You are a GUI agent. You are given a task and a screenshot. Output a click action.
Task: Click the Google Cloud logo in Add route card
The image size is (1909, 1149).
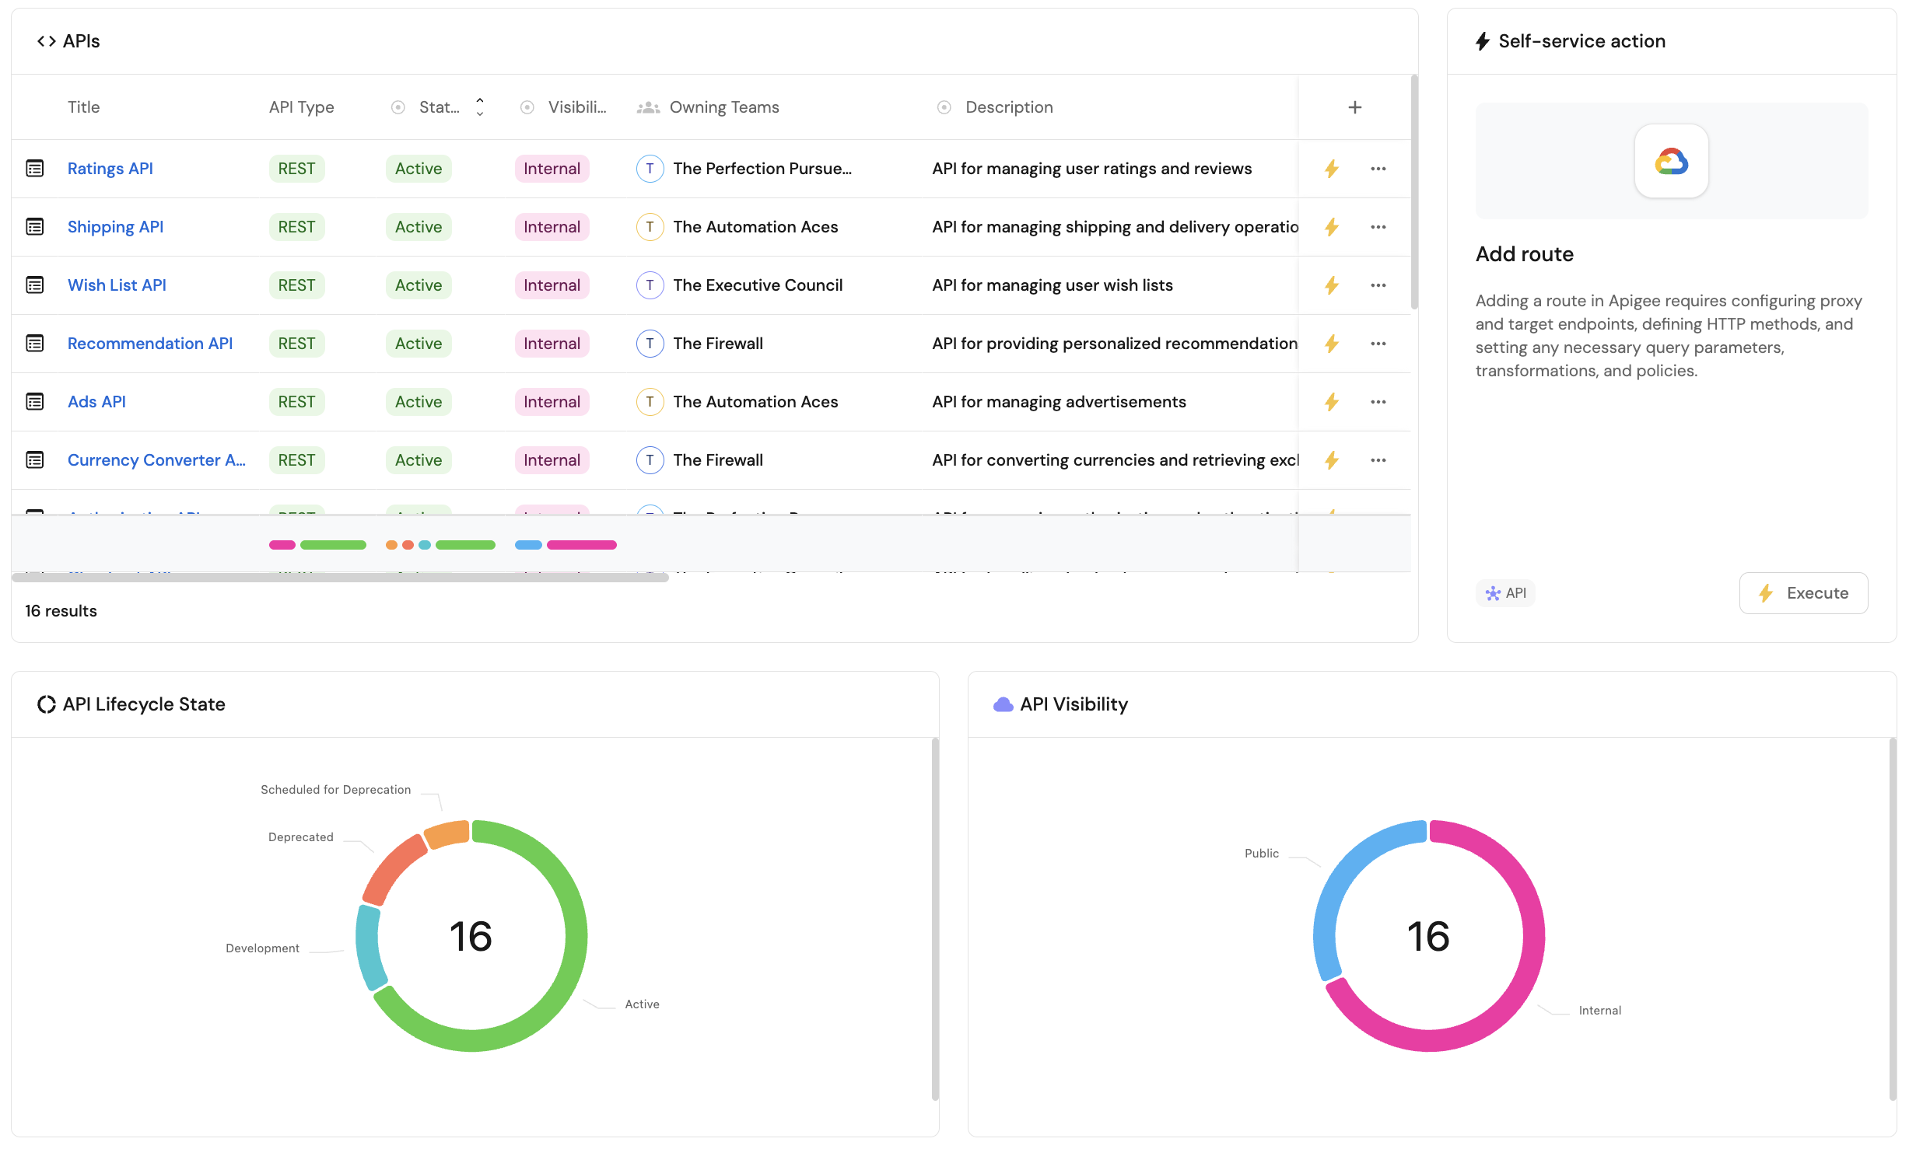click(x=1671, y=162)
